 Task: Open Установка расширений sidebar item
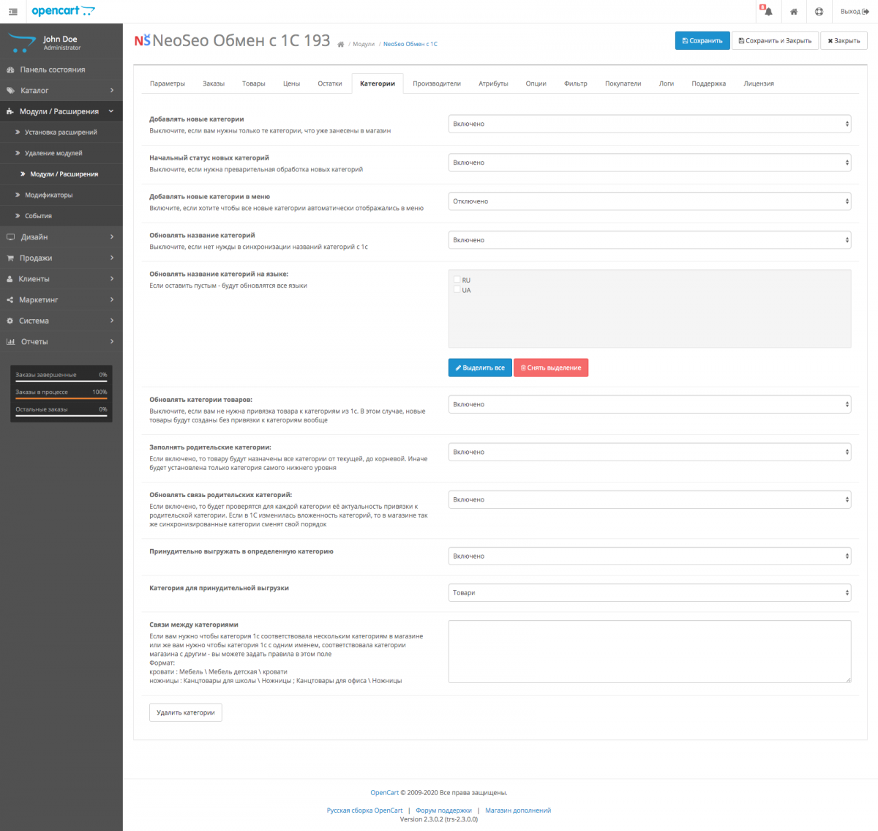[x=61, y=133]
